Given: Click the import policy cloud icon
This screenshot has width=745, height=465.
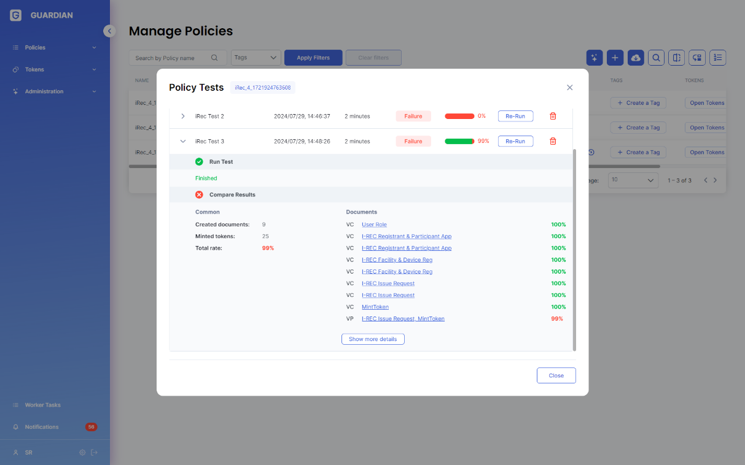Looking at the screenshot, I should point(636,58).
